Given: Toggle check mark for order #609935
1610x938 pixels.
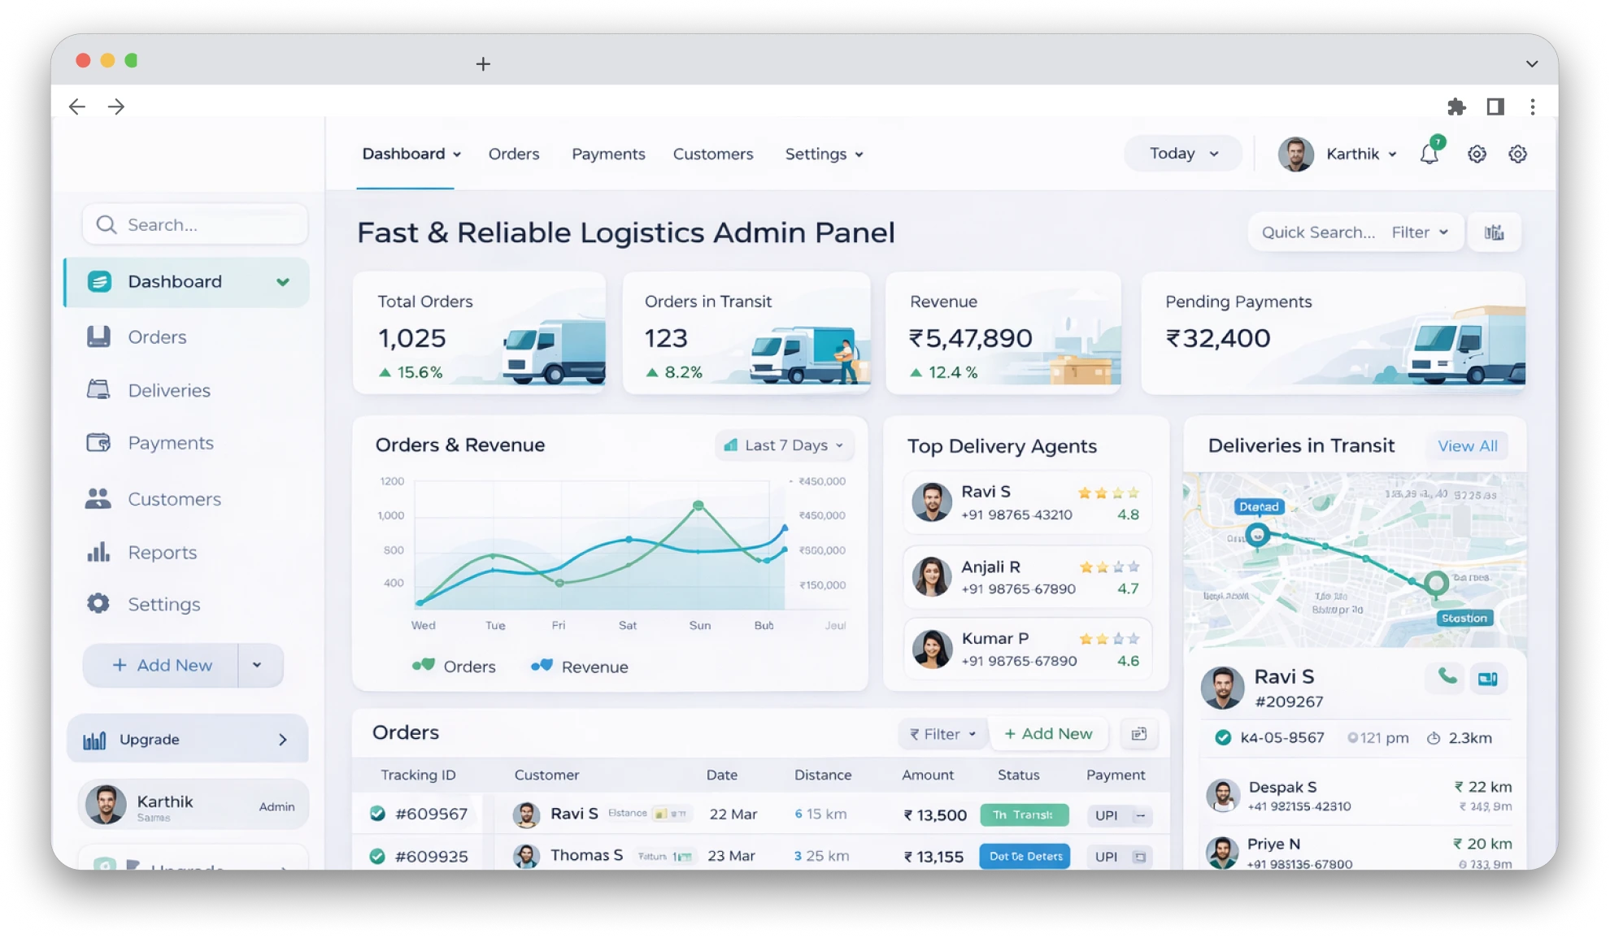Looking at the screenshot, I should [x=377, y=856].
